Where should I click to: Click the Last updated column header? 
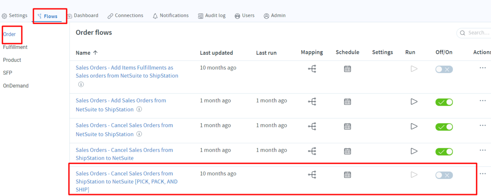pyautogui.click(x=216, y=53)
